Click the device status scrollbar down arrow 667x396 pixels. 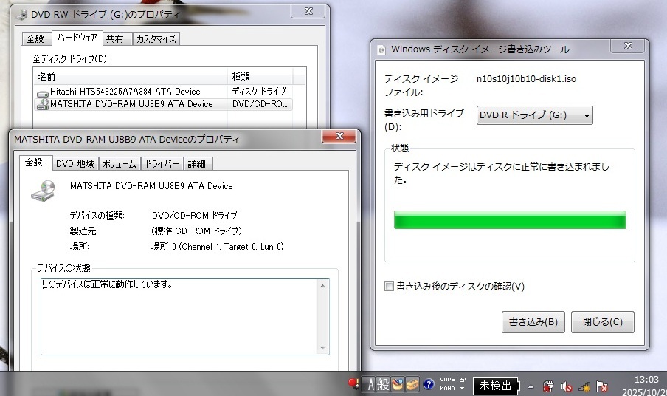[322, 348]
